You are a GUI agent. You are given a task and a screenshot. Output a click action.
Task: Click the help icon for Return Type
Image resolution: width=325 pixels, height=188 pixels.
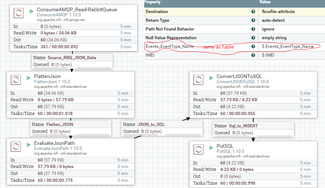(253, 20)
